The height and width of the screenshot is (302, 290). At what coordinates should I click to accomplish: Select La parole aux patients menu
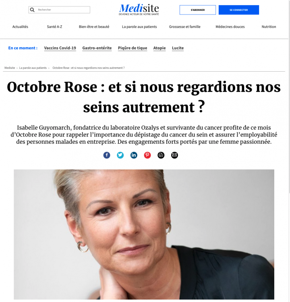[x=139, y=27]
